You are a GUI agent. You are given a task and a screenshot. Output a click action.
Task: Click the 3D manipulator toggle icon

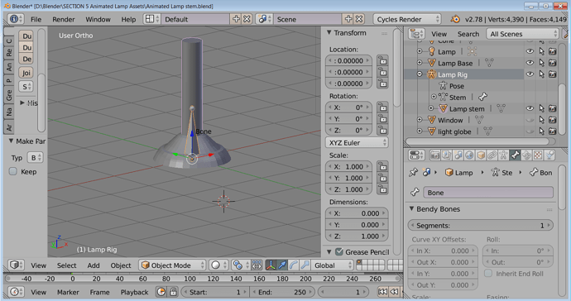click(x=271, y=265)
